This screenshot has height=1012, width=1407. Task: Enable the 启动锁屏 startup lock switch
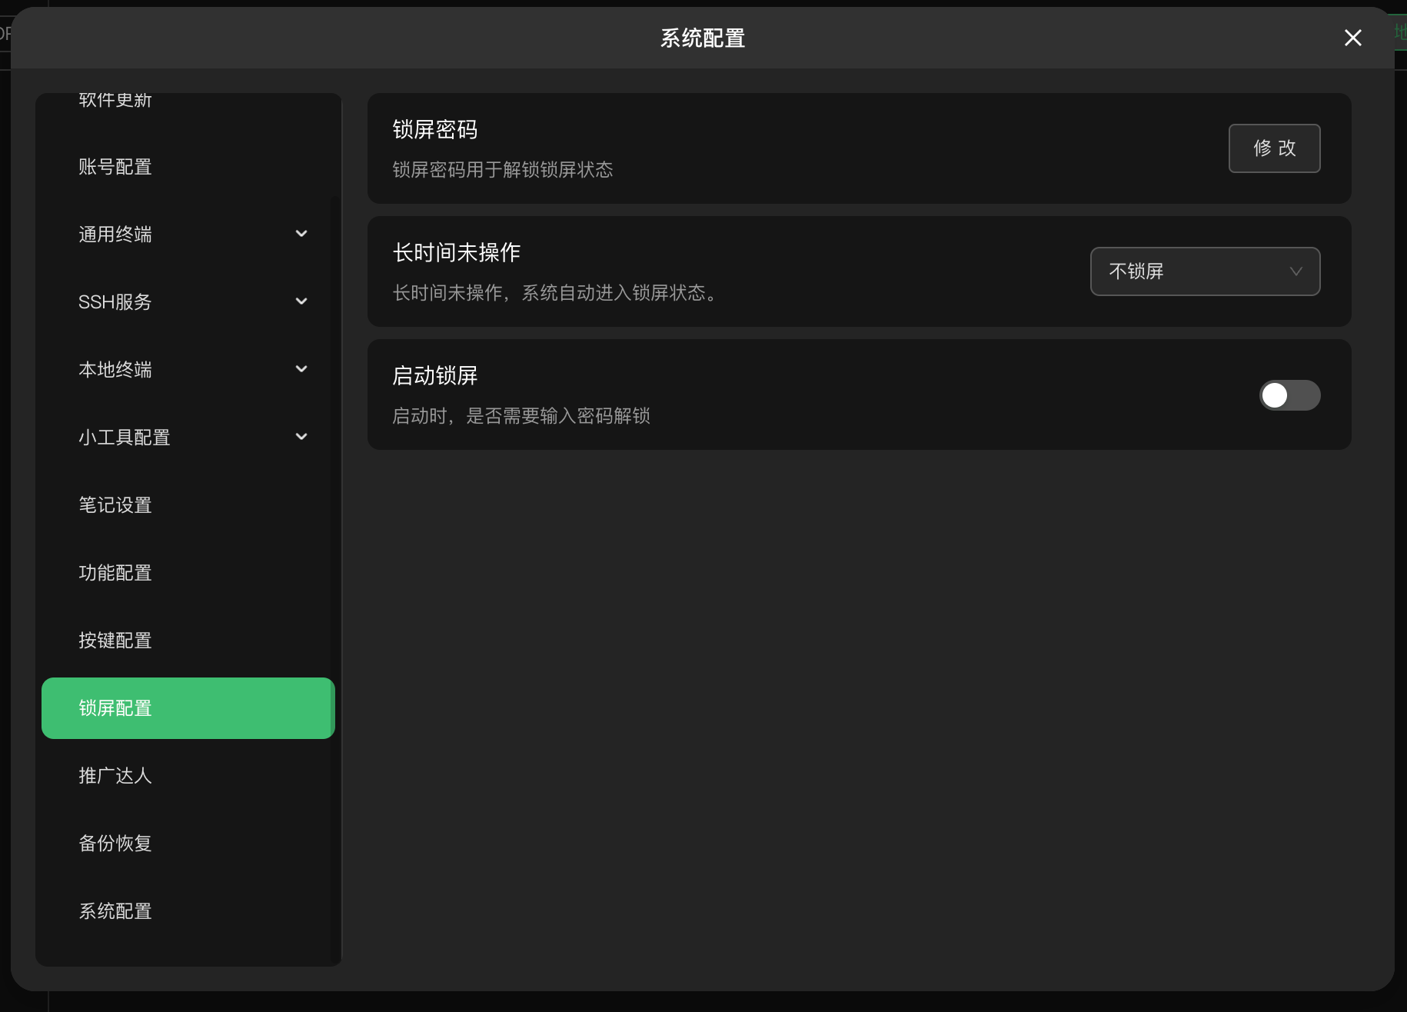[x=1289, y=394]
